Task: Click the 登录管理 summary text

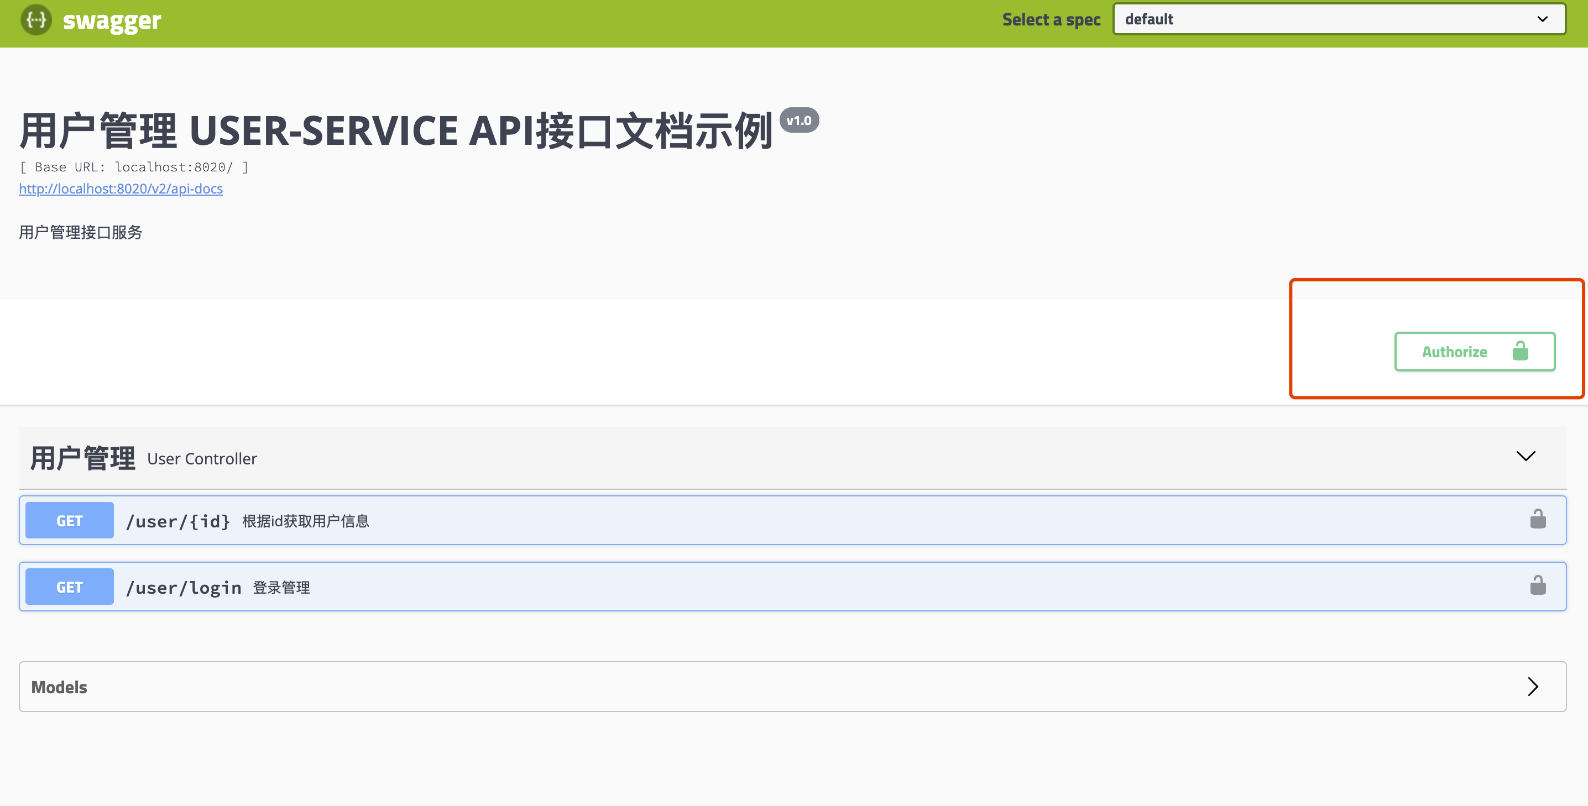Action: point(281,588)
